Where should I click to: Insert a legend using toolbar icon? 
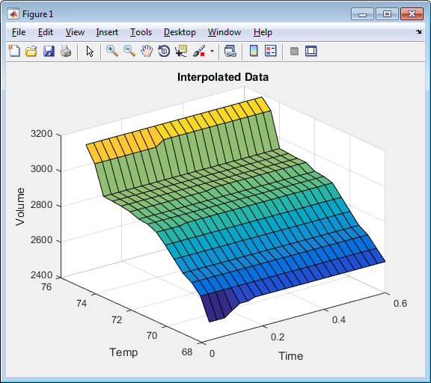[271, 51]
